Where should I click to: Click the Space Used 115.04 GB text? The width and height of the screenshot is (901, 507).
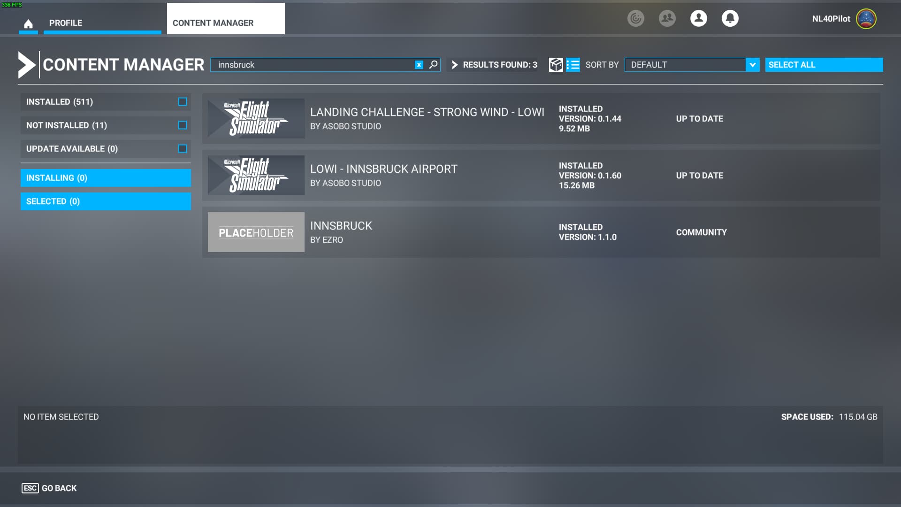click(x=829, y=417)
